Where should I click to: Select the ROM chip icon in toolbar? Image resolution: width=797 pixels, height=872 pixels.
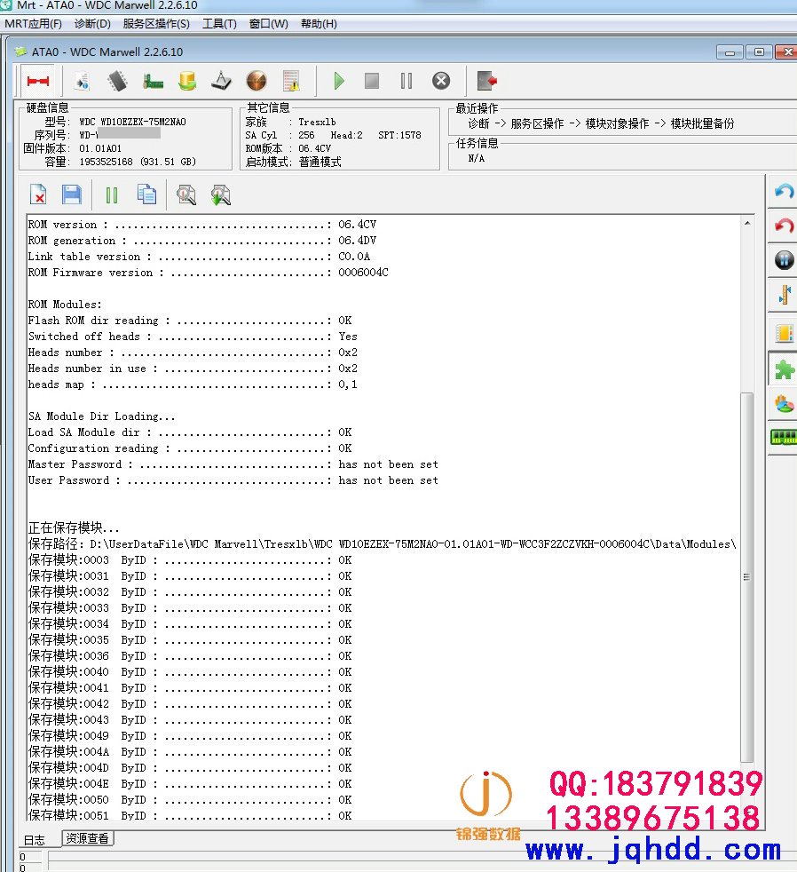[117, 81]
